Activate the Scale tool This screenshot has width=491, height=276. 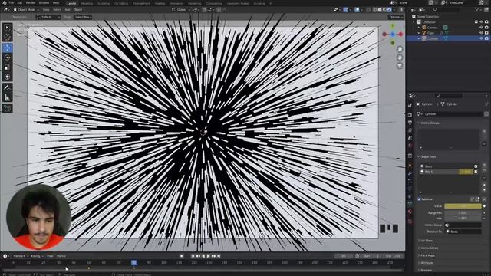coord(7,67)
